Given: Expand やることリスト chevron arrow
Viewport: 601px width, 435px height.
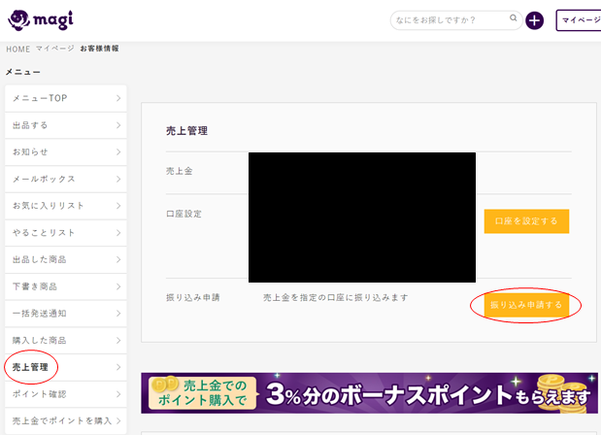Looking at the screenshot, I should click(117, 233).
